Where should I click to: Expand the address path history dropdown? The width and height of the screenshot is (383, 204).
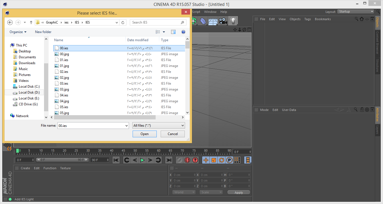click(117, 22)
